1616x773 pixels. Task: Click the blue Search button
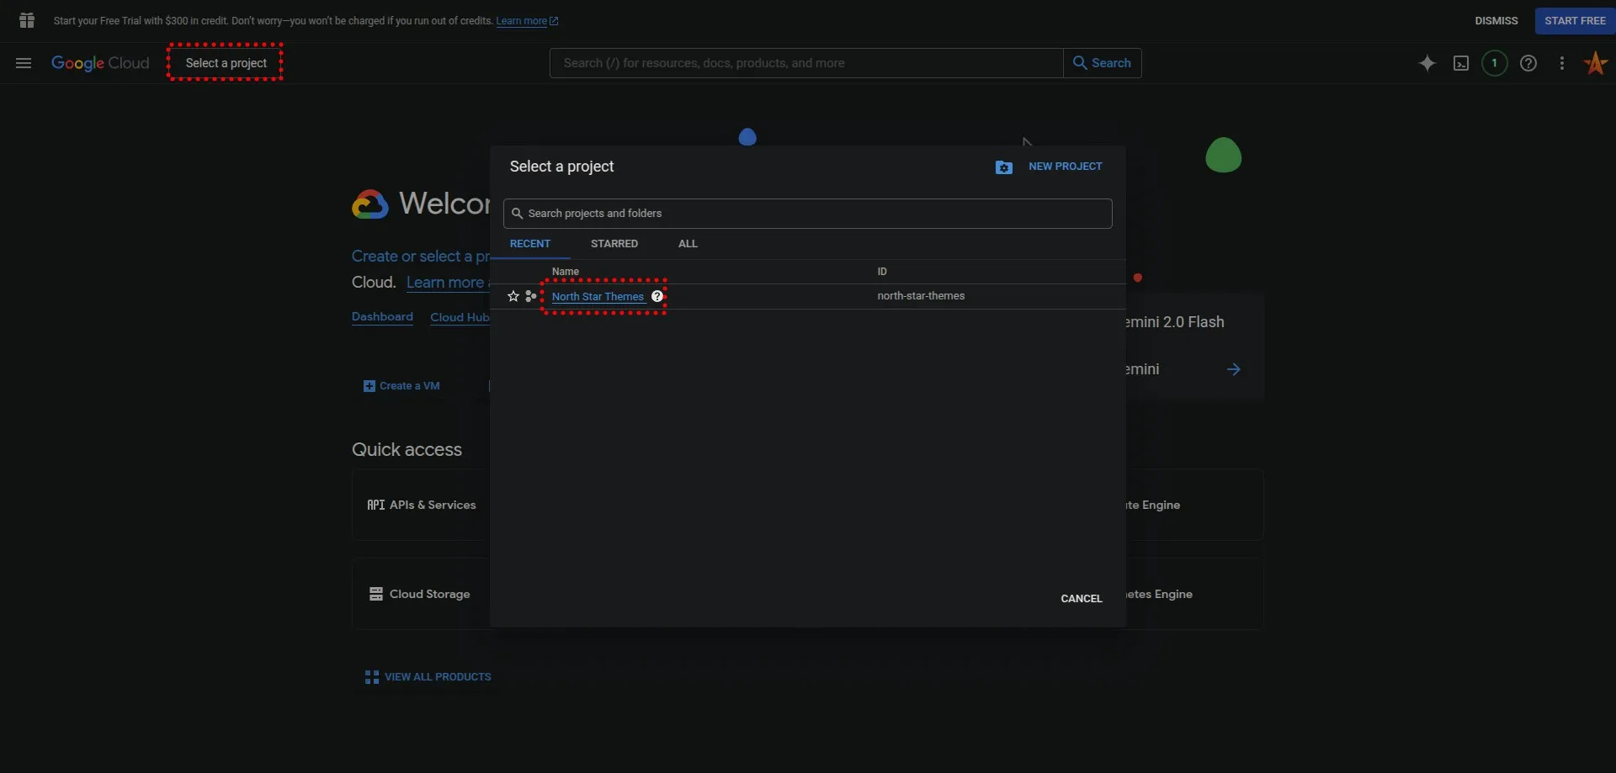tap(1103, 63)
